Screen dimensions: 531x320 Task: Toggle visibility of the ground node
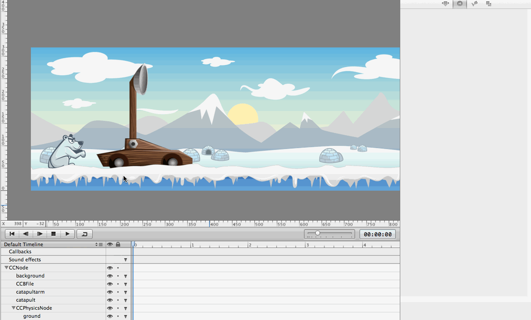[110, 316]
